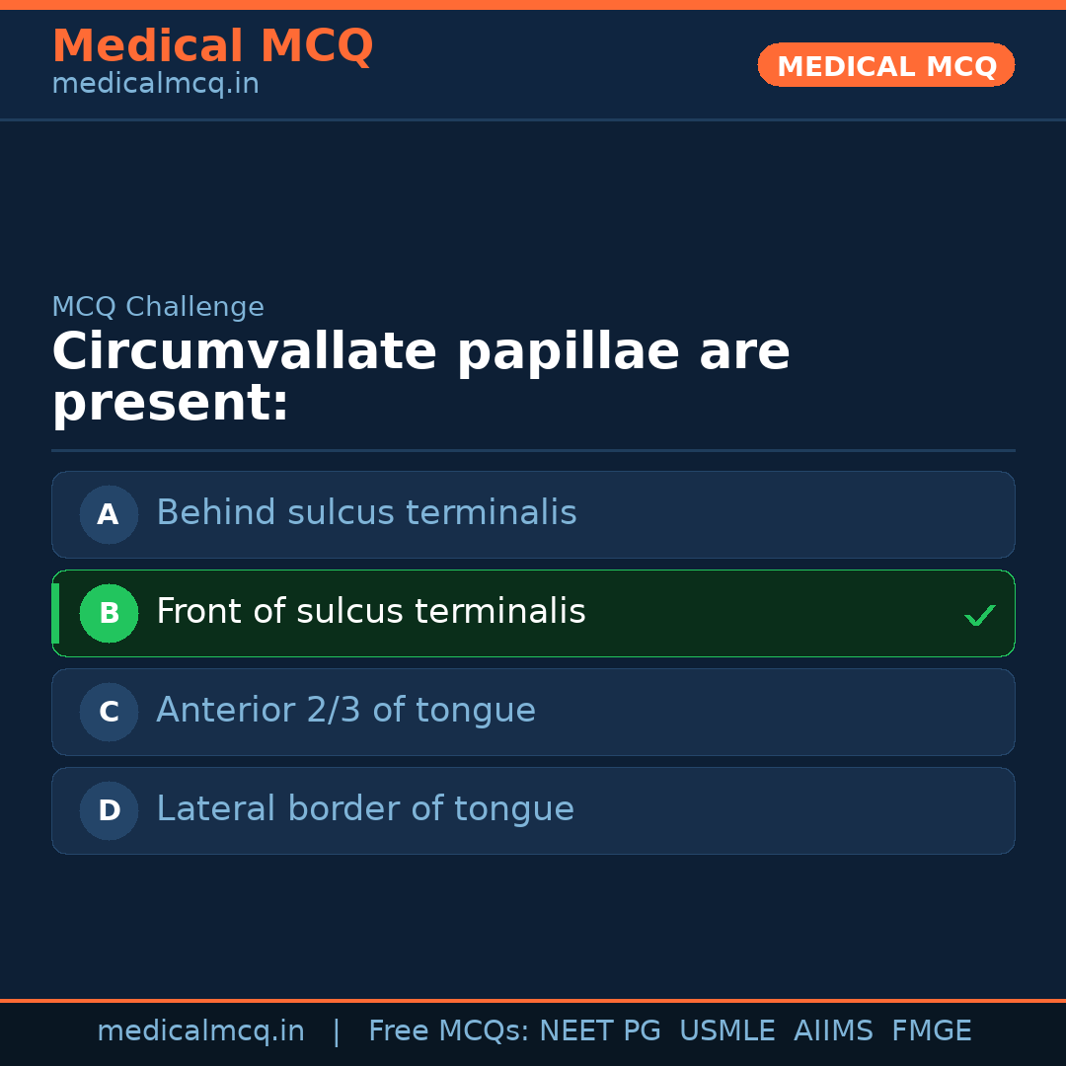Click the circled letter D badge
This screenshot has height=1066, width=1066.
pos(109,810)
